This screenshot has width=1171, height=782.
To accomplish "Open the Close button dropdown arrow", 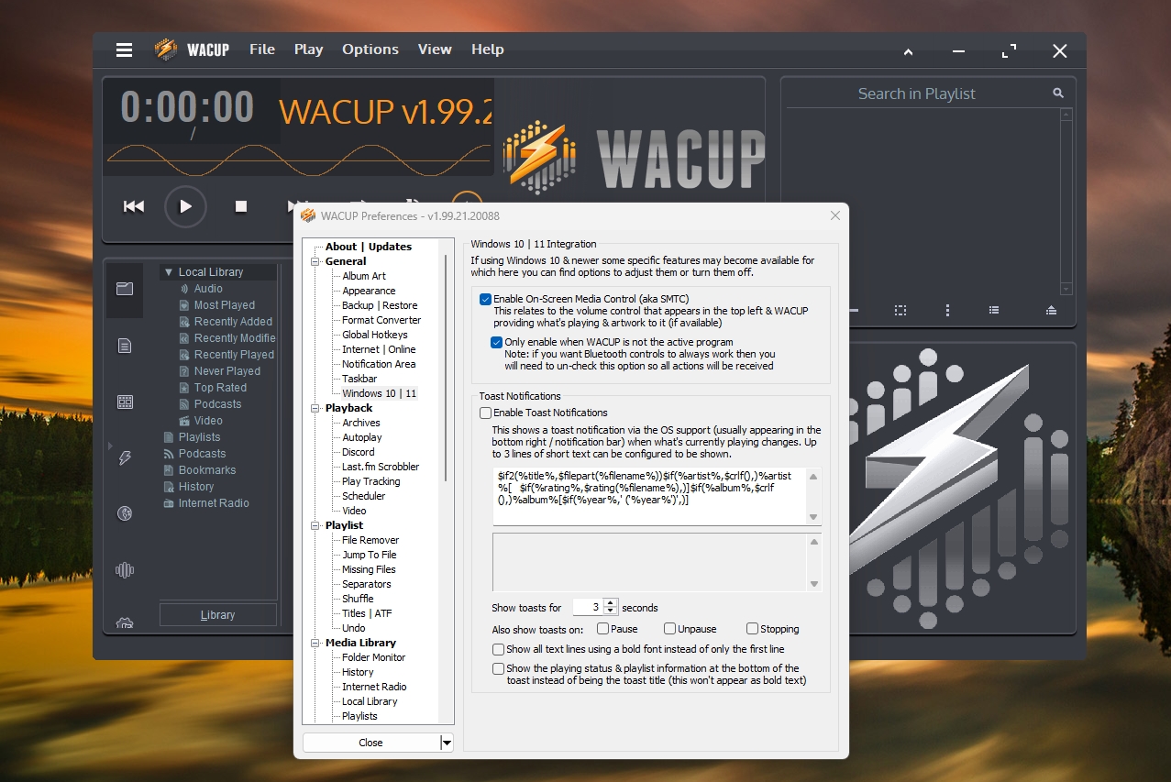I will pos(447,743).
